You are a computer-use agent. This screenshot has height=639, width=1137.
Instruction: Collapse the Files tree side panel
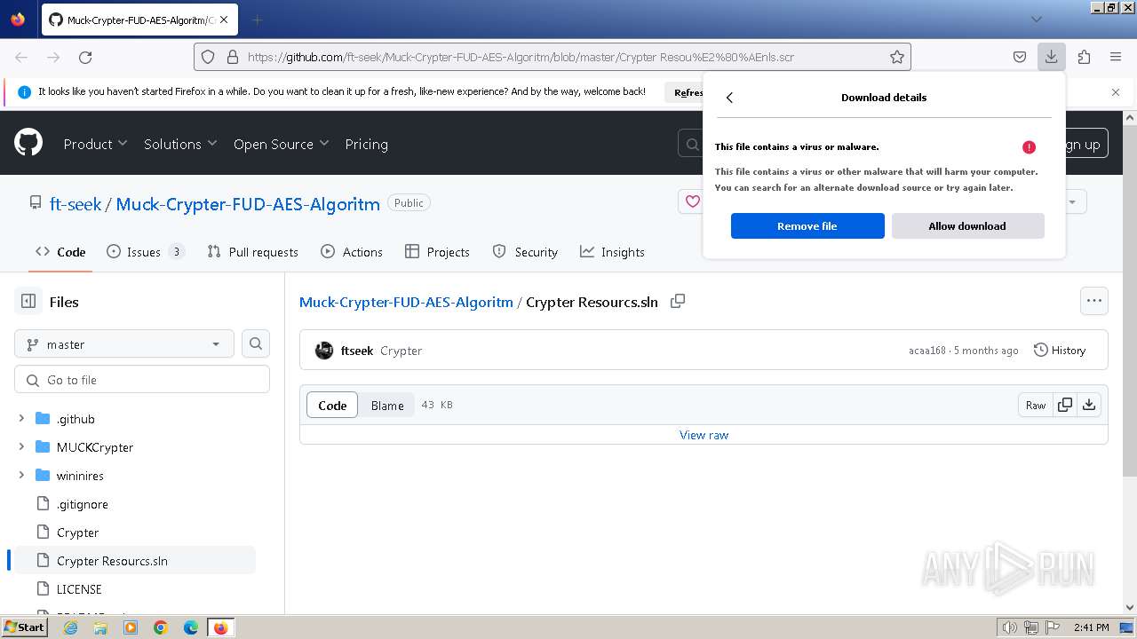pos(28,302)
